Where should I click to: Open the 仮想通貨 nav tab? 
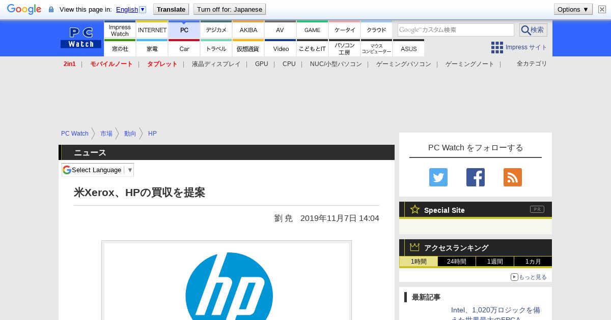(x=248, y=48)
